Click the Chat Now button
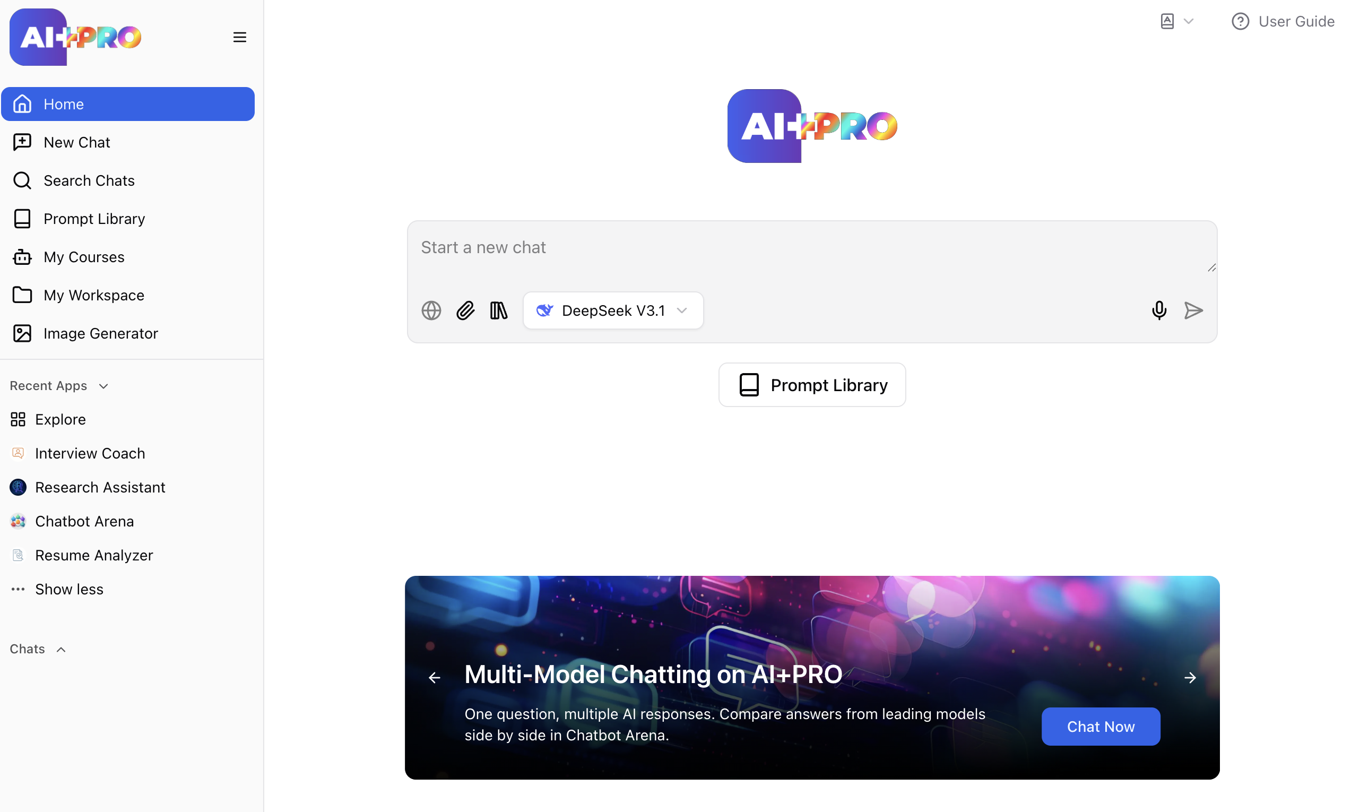The height and width of the screenshot is (812, 1351). click(x=1100, y=726)
